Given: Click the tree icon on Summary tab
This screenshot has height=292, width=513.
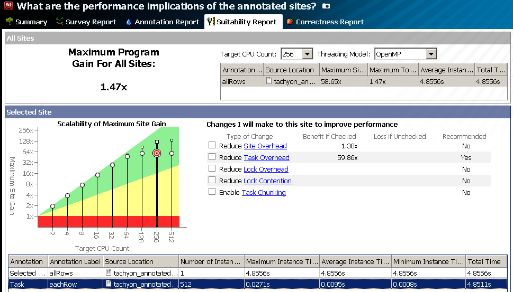Looking at the screenshot, I should (x=10, y=22).
